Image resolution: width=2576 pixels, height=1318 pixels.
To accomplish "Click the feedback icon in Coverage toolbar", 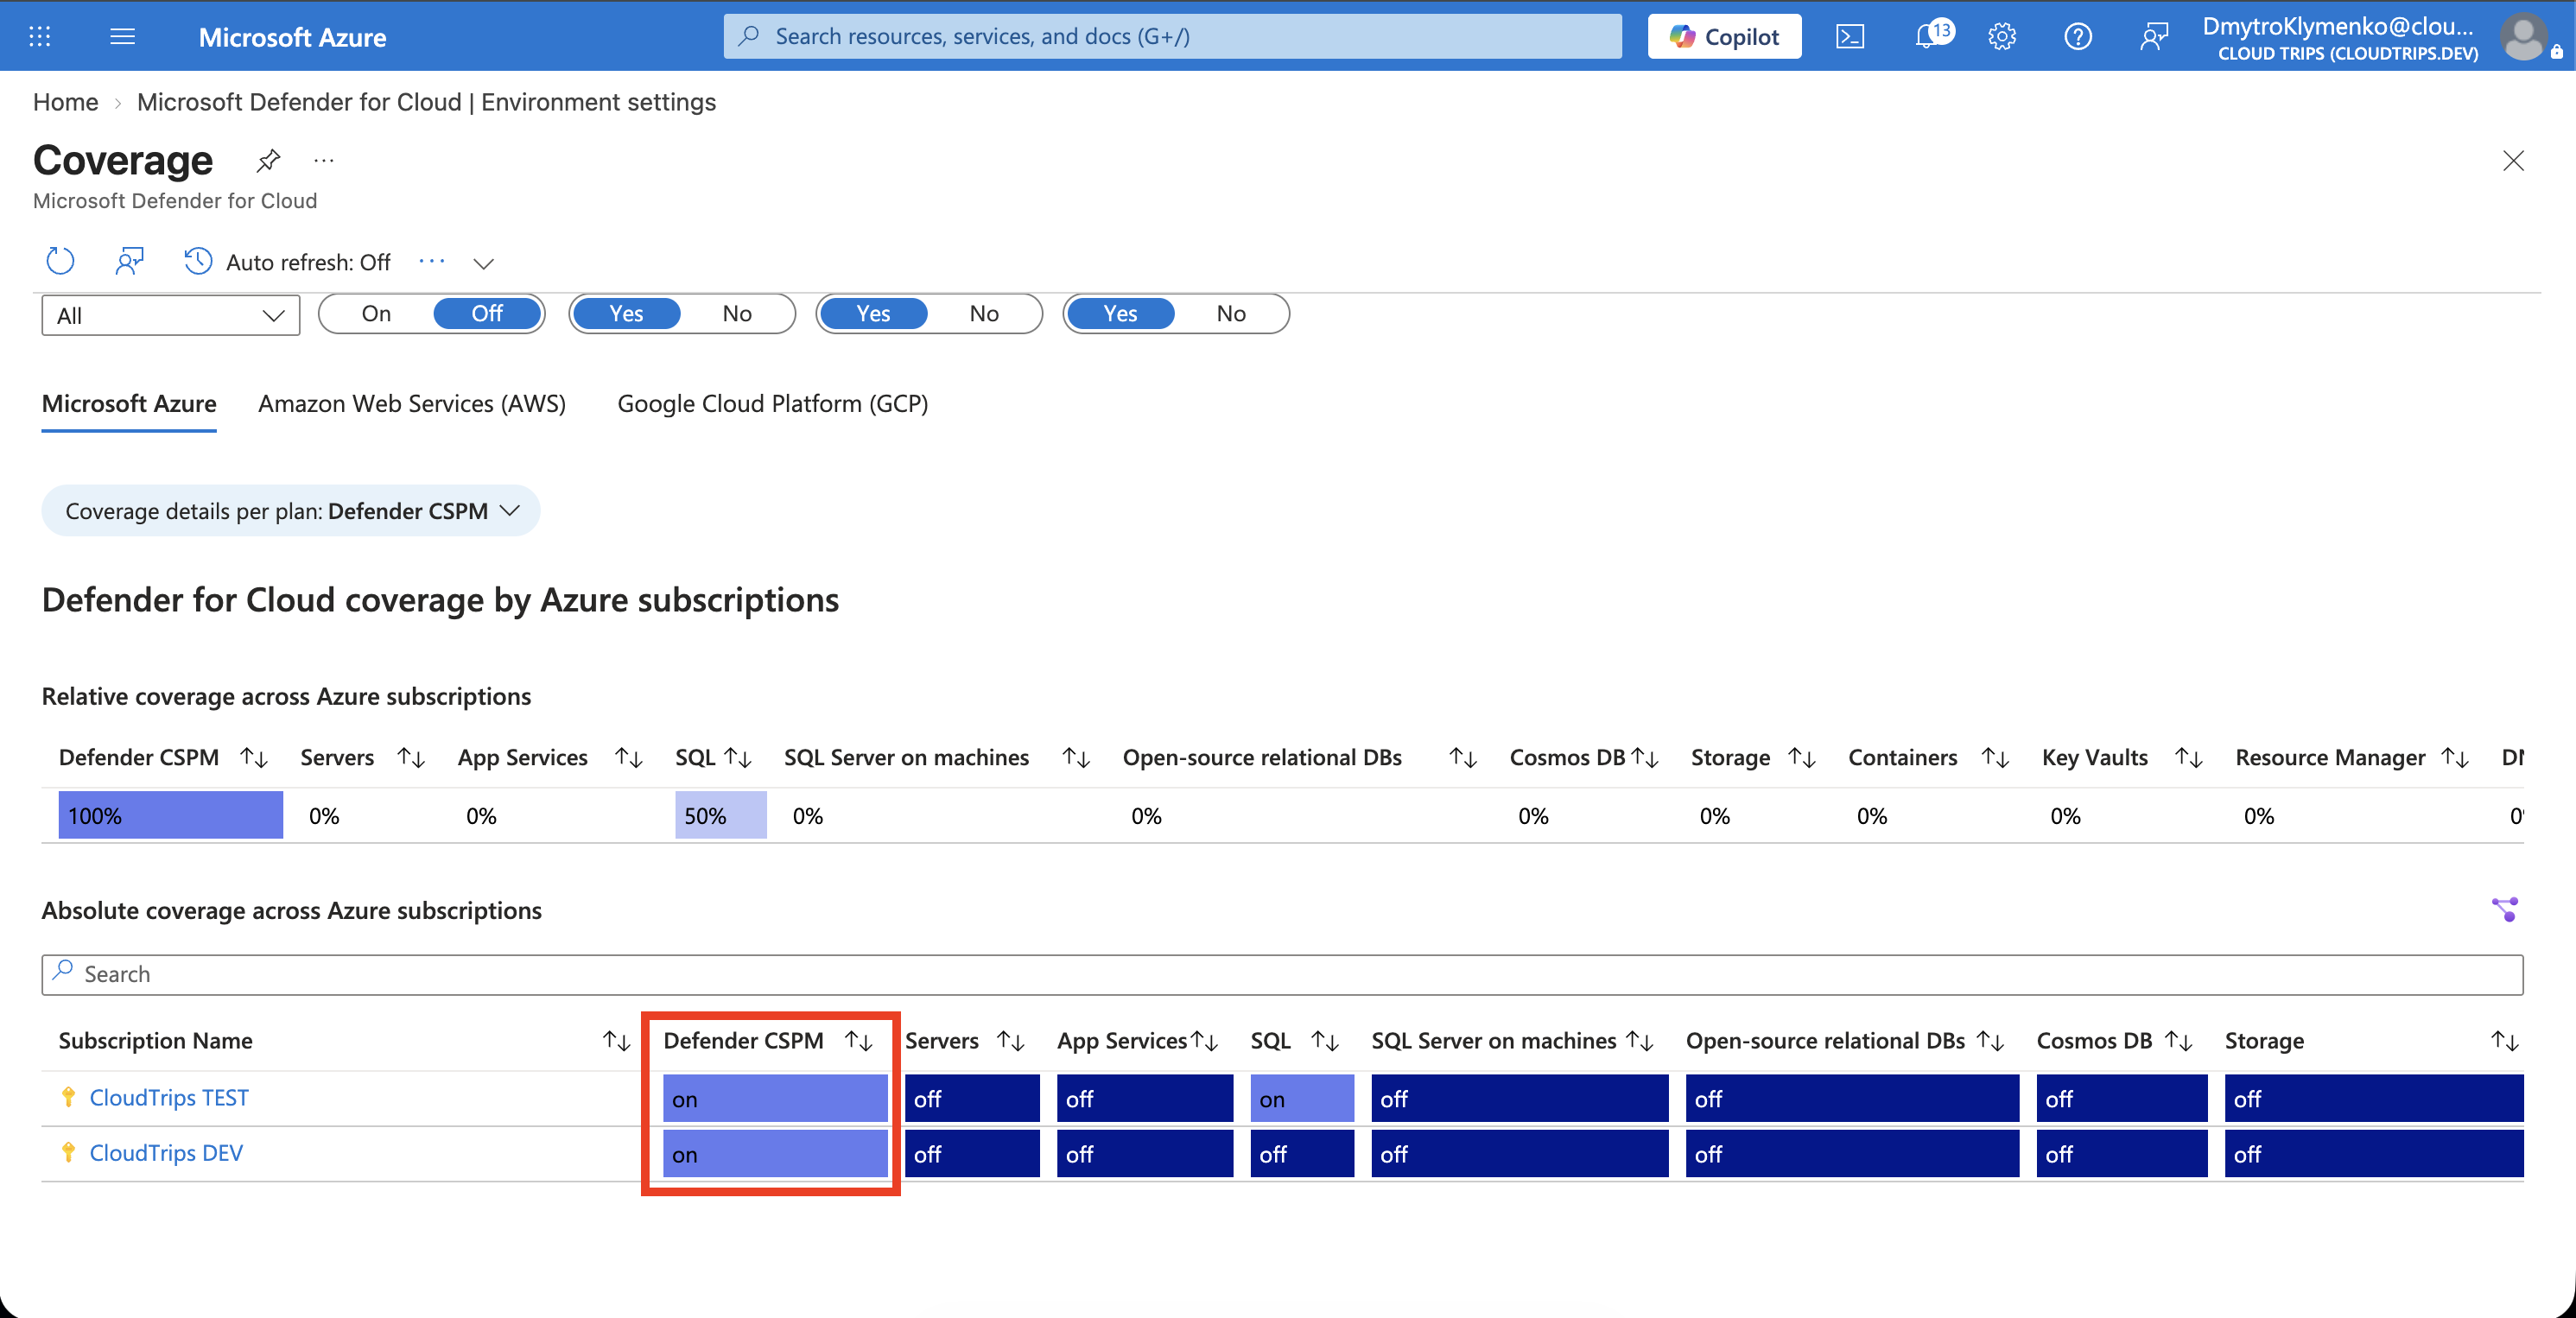I will (x=129, y=261).
